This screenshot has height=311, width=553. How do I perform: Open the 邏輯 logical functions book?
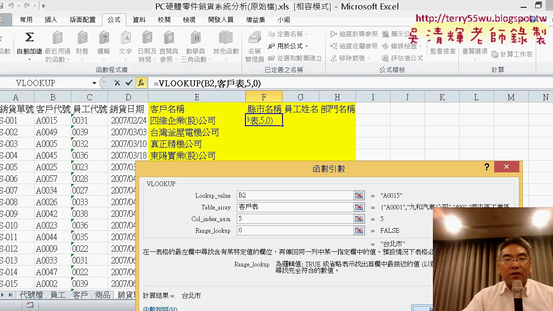coord(104,38)
